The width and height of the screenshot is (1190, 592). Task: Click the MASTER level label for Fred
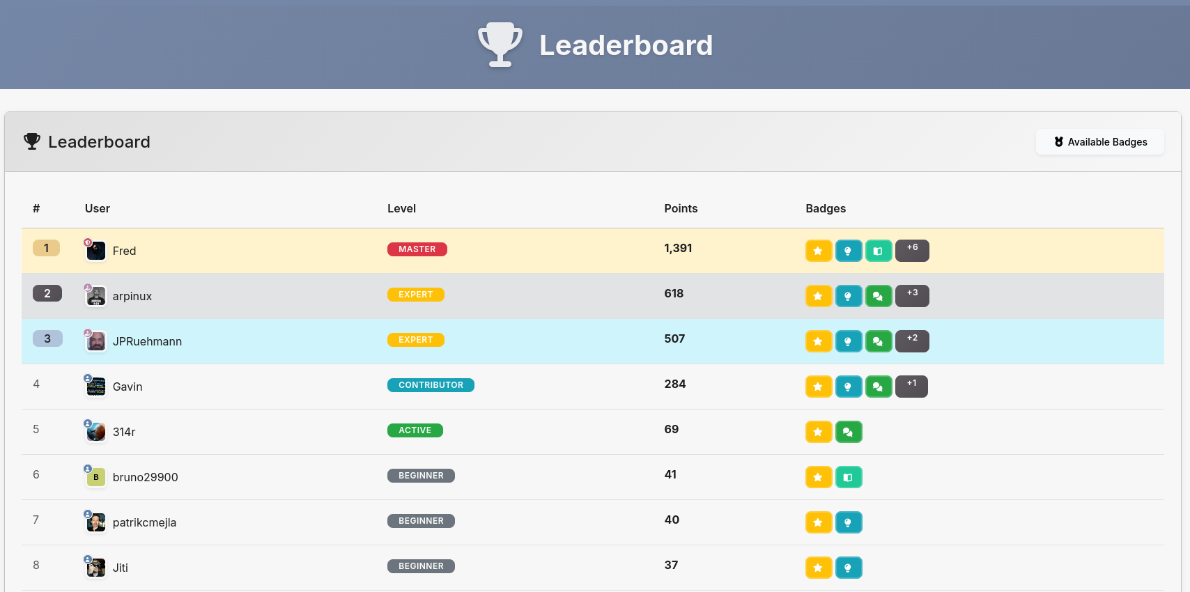tap(417, 249)
